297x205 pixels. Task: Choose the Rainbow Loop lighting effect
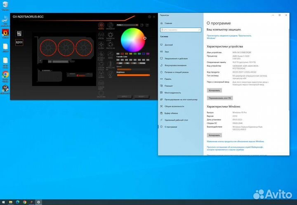click(111, 35)
